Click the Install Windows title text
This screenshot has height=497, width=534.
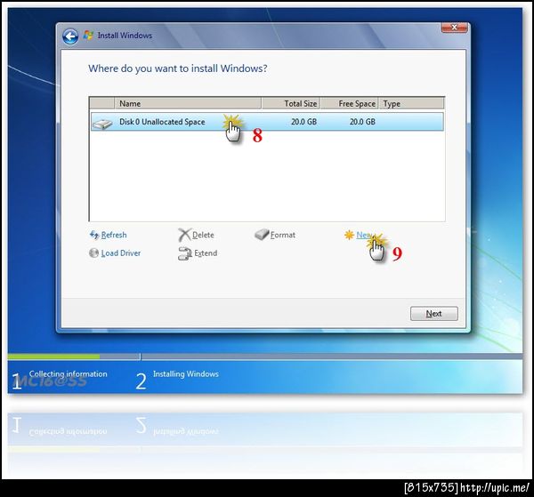[125, 36]
